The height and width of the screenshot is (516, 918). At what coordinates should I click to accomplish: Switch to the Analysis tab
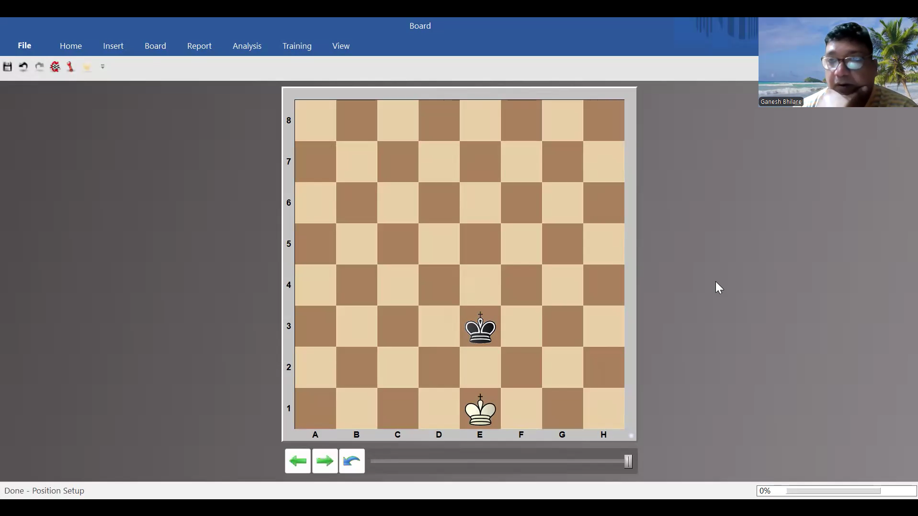pos(247,46)
